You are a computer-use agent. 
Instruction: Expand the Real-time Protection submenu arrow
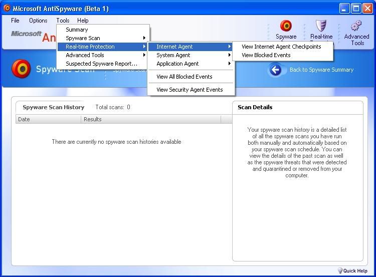(x=144, y=47)
